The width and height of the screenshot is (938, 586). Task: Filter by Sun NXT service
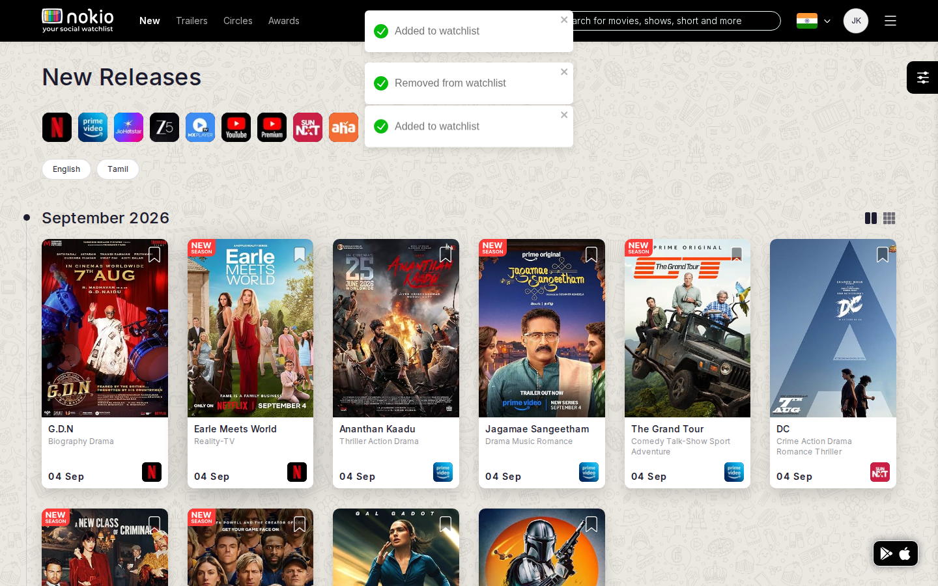point(307,127)
